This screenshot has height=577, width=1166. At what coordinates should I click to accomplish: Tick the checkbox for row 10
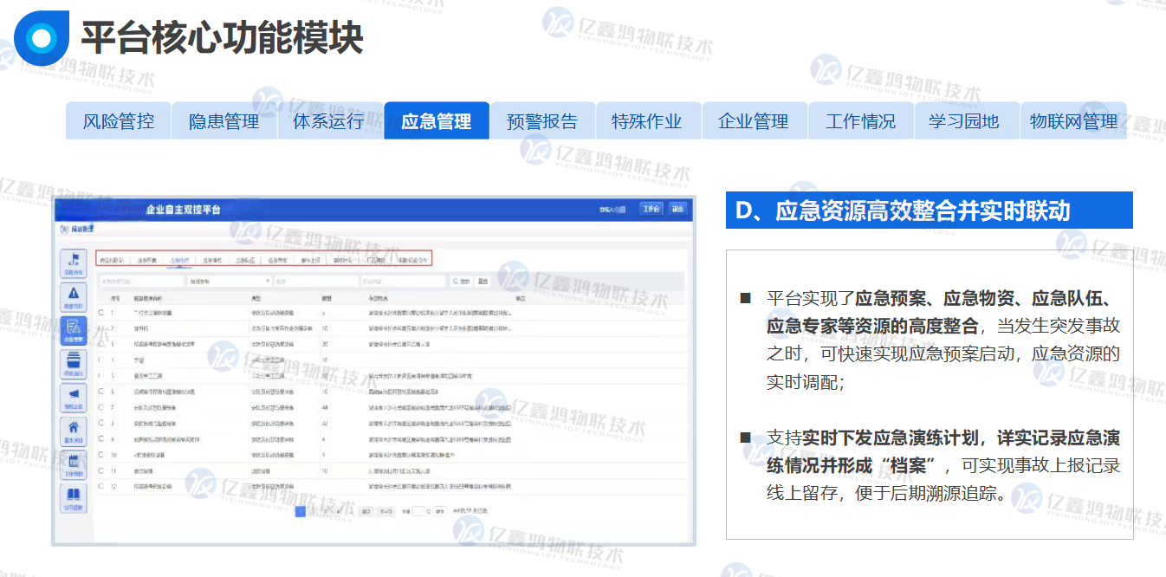point(100,455)
